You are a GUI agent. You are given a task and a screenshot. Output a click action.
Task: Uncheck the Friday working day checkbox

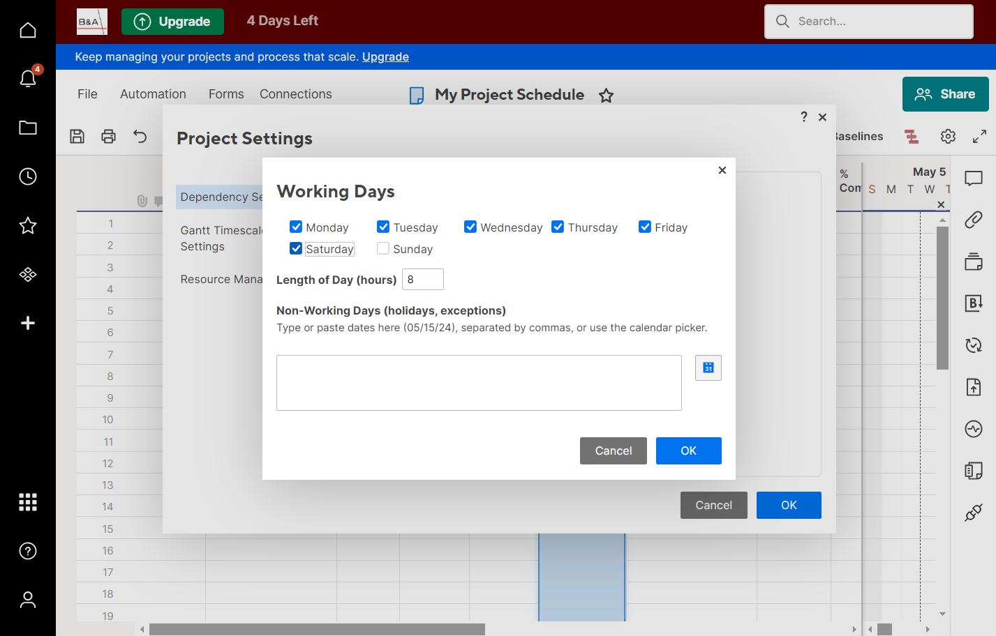pyautogui.click(x=645, y=227)
